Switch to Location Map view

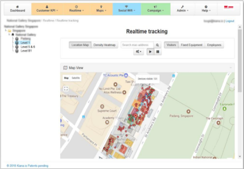coord(80,45)
